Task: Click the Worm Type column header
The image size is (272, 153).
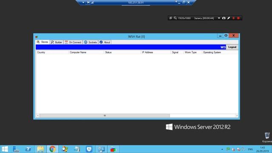Action: [x=193, y=52]
